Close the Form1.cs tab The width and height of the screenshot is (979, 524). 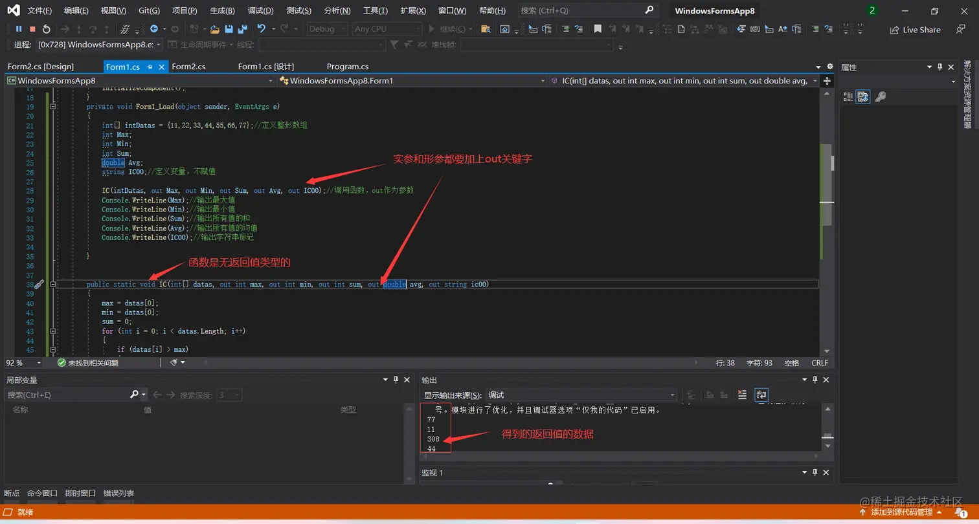click(161, 67)
